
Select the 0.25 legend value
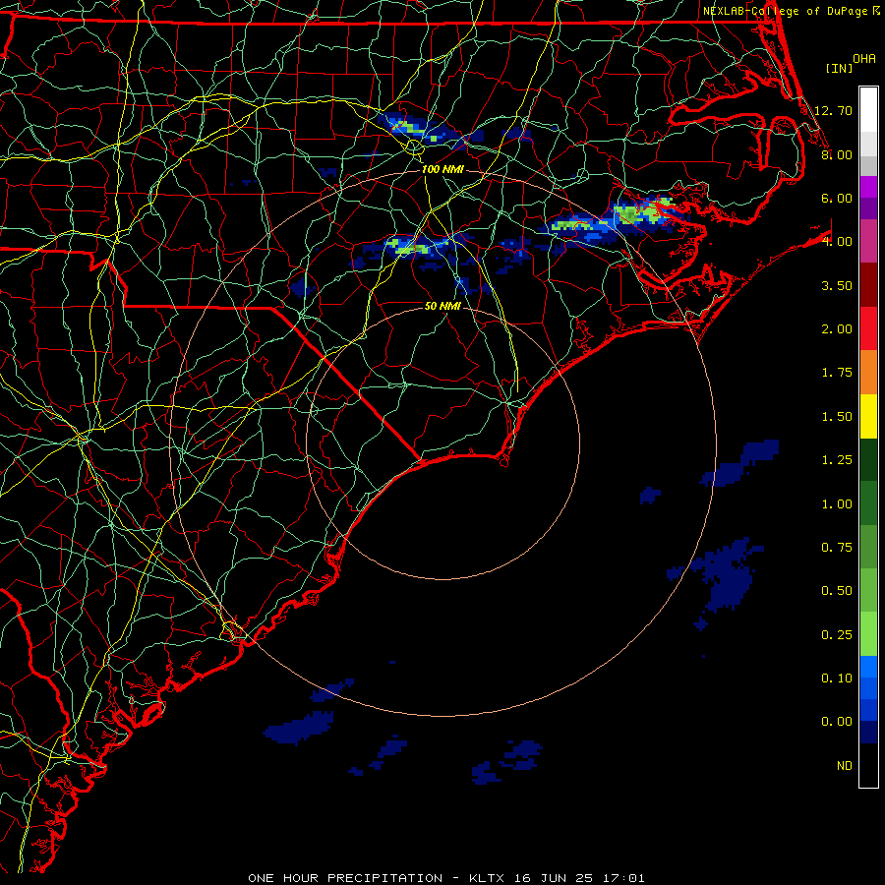tap(837, 635)
